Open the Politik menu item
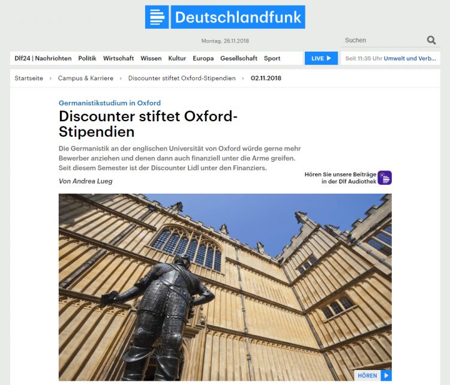 pos(87,58)
